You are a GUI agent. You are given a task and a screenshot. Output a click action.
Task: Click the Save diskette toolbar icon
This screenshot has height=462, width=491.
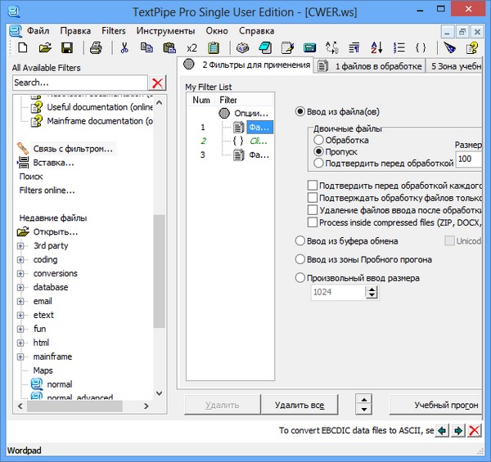(67, 47)
